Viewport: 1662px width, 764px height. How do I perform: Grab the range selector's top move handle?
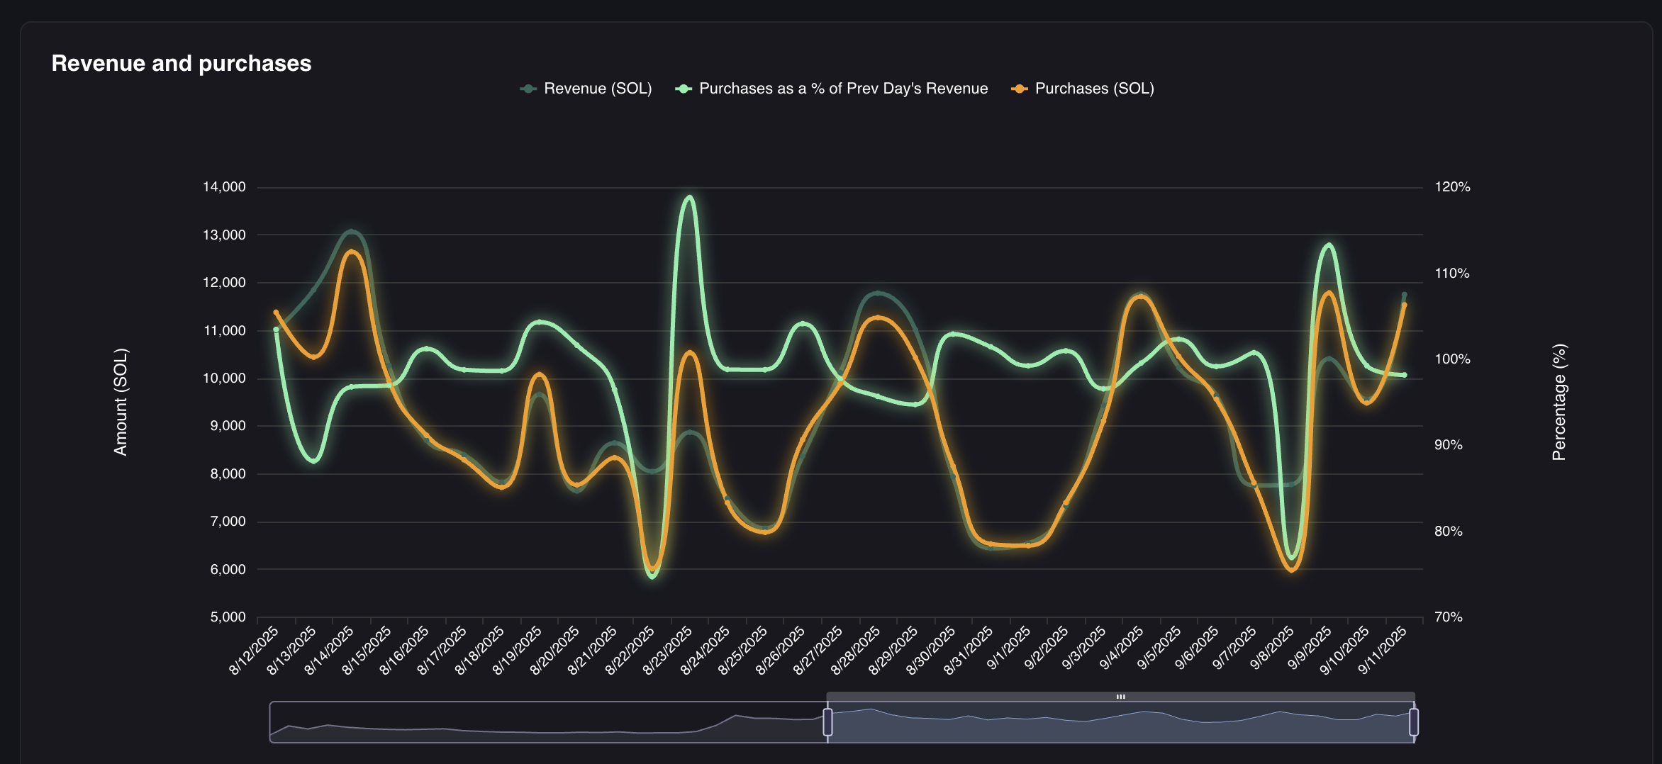pos(1120,697)
